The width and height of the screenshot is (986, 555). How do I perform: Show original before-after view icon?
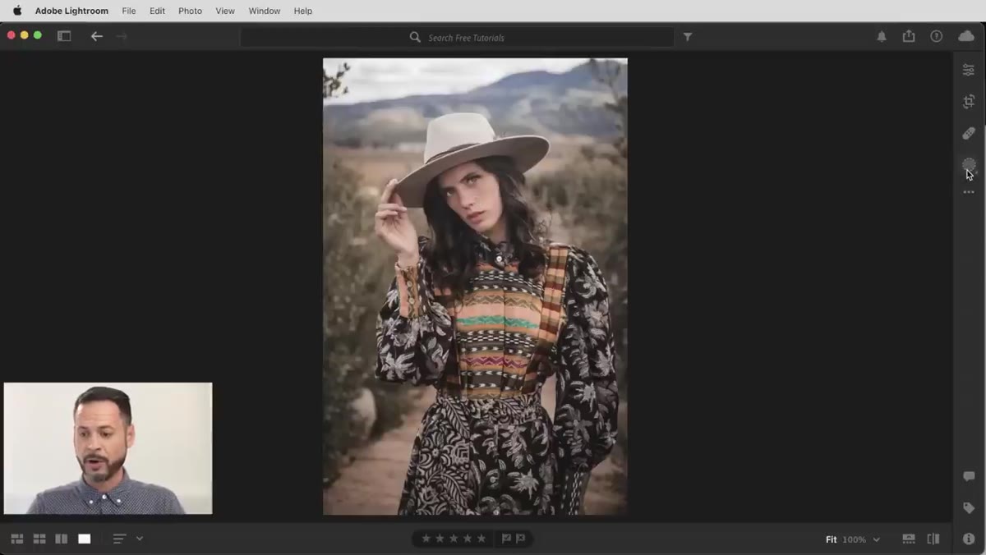click(x=933, y=539)
